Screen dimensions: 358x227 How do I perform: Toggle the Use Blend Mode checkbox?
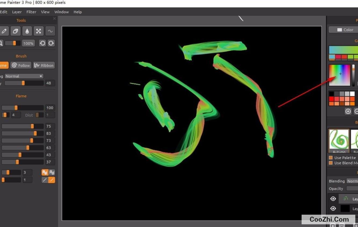click(x=331, y=163)
